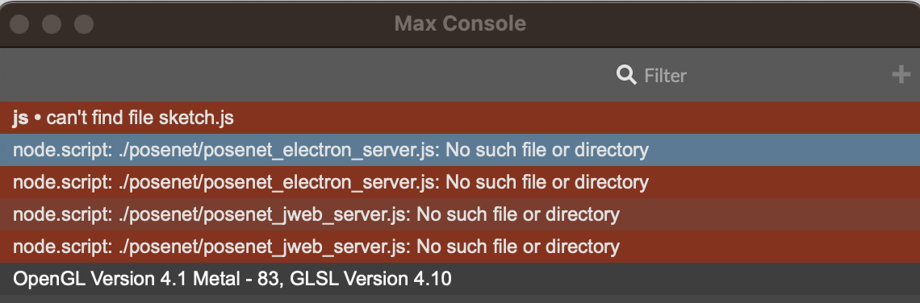Click the "GLSL Version 4.10" text

pos(369,279)
